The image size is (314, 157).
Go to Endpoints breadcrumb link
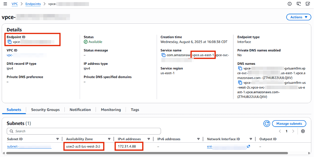click(33, 4)
